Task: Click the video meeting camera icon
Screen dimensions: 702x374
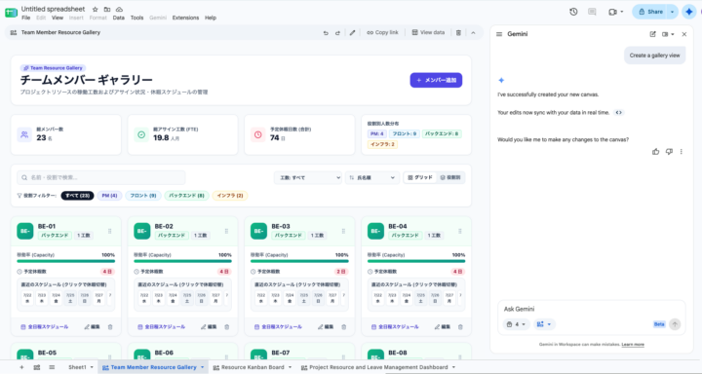Action: pos(612,12)
